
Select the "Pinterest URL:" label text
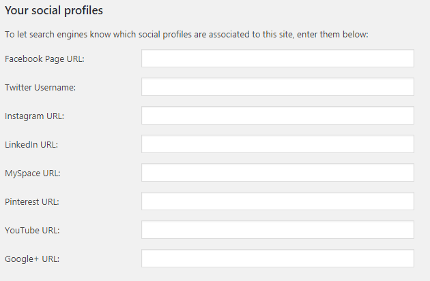pyautogui.click(x=32, y=202)
